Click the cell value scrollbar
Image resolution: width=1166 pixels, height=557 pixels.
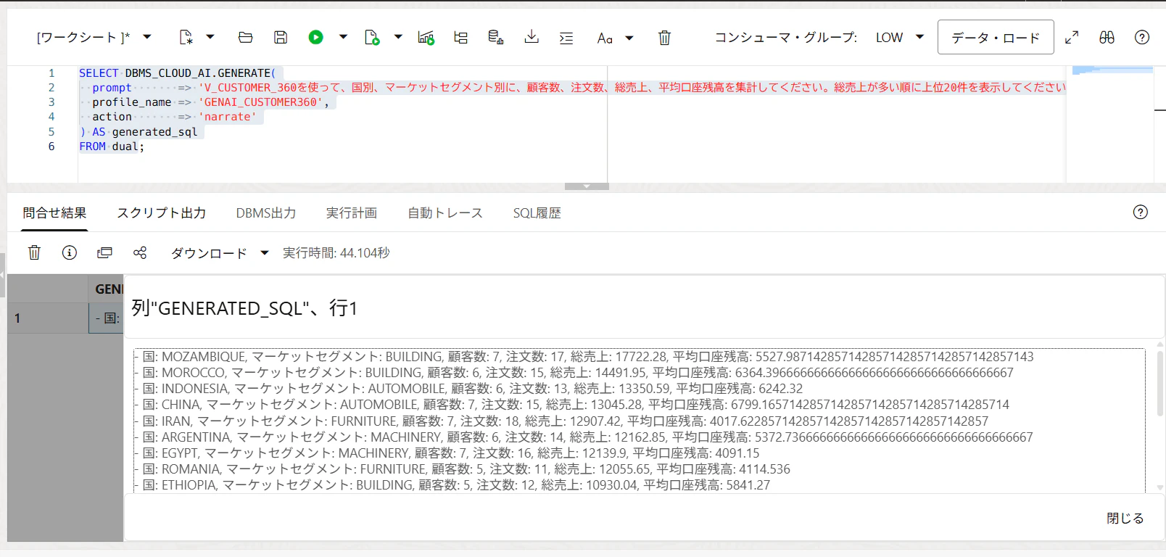[1159, 384]
